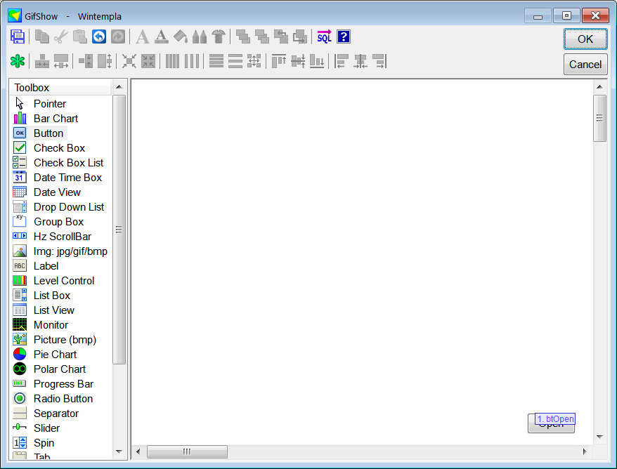Click the Cut scissors icon
The width and height of the screenshot is (617, 469).
point(61,37)
